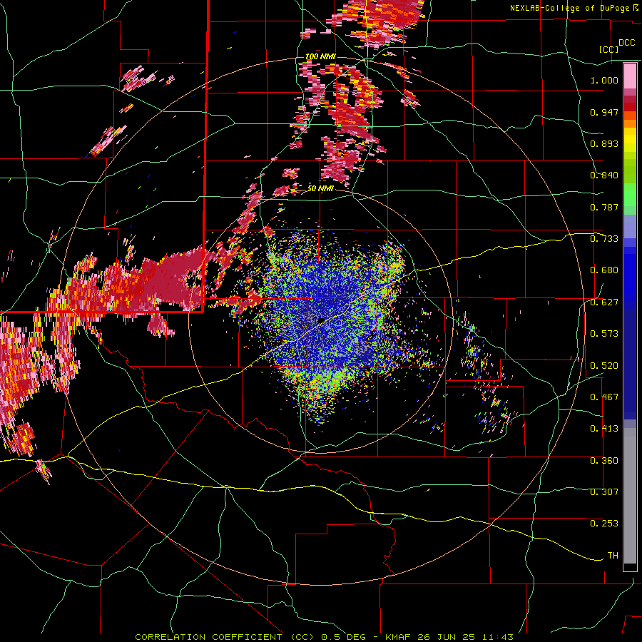Click the 0.840 legend value
642x642 pixels.
coord(604,175)
